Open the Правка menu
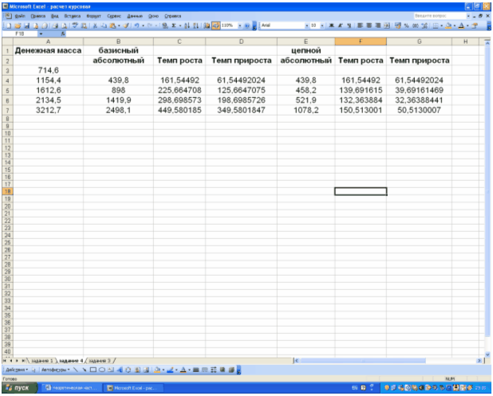The width and height of the screenshot is (493, 396). coord(38,16)
